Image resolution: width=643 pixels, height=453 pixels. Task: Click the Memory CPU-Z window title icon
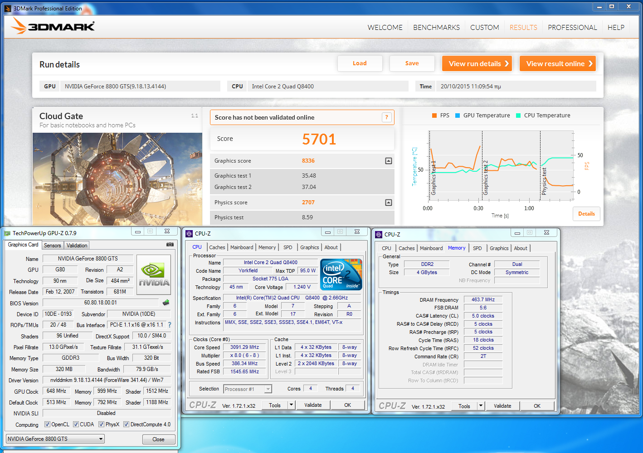[x=379, y=235]
